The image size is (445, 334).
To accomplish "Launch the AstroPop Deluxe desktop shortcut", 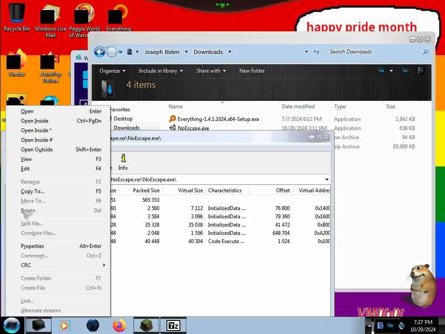I will coord(50,67).
